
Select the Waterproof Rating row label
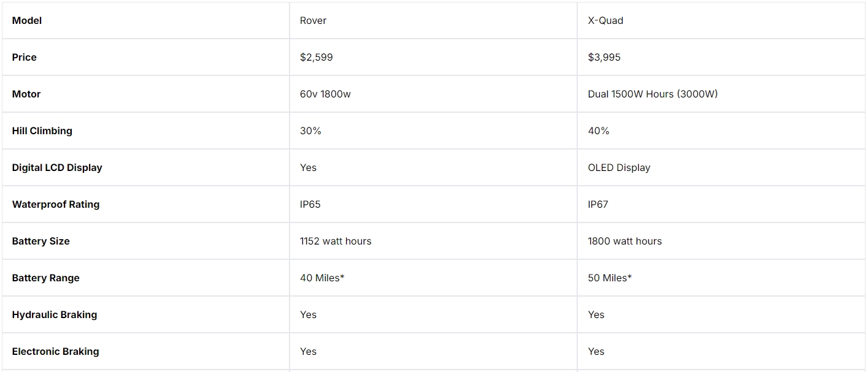(x=55, y=204)
